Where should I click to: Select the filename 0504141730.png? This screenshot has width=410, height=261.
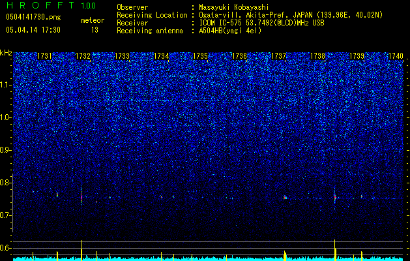tap(33, 17)
